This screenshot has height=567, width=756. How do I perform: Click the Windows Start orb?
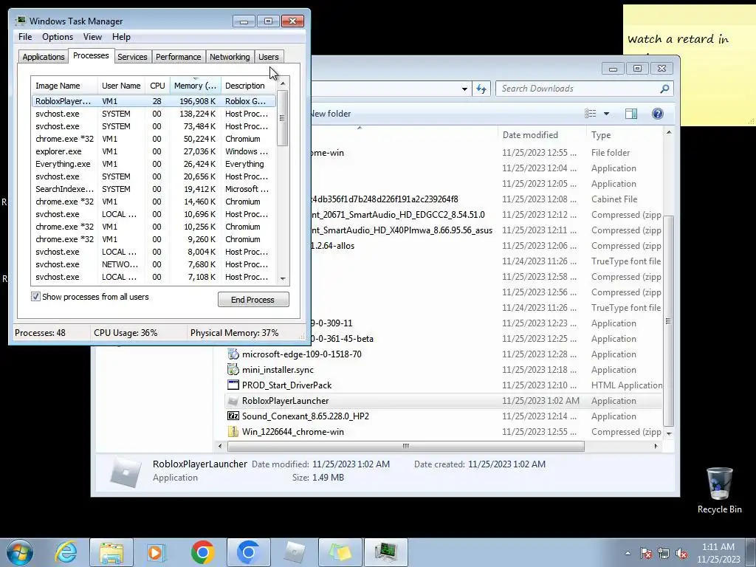[x=20, y=552]
